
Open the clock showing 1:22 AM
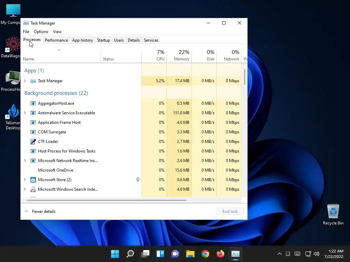[334, 254]
